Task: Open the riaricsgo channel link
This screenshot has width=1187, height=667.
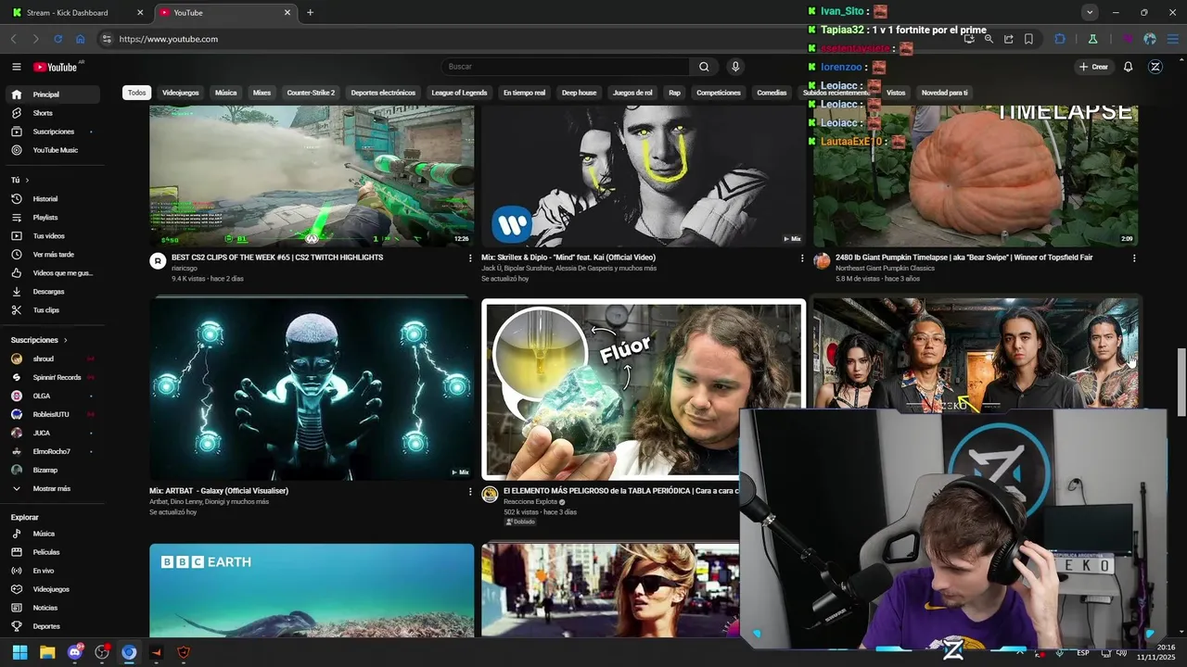Action: (x=185, y=268)
